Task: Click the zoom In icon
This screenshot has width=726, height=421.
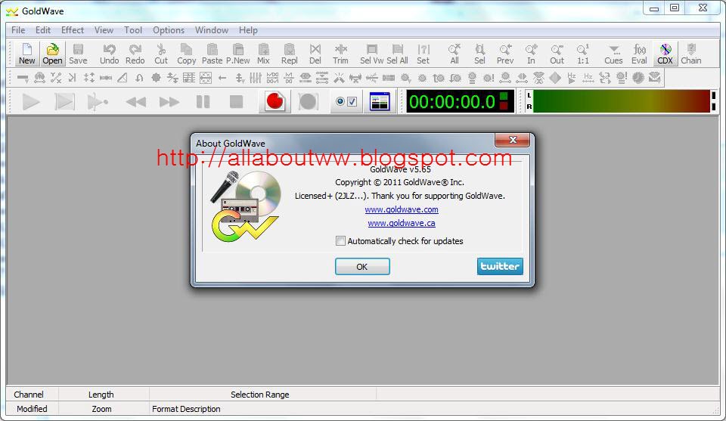Action: (x=531, y=54)
